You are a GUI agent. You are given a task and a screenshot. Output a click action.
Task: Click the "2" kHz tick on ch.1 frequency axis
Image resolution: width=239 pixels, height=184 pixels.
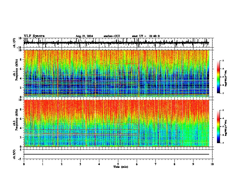point(21,87)
